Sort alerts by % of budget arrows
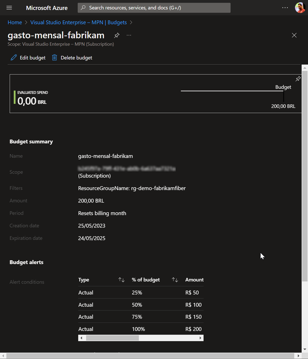This screenshot has width=308, height=359. point(175,280)
